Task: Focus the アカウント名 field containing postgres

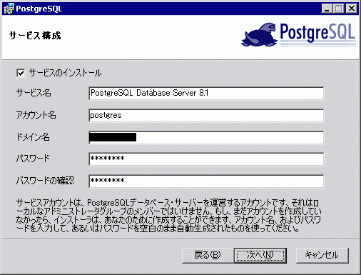Action: tap(206, 116)
